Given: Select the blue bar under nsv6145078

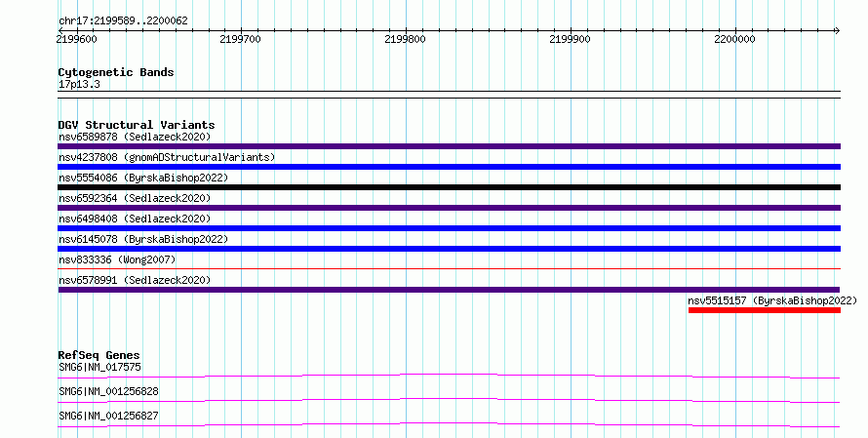Looking at the screenshot, I should pyautogui.click(x=449, y=249).
